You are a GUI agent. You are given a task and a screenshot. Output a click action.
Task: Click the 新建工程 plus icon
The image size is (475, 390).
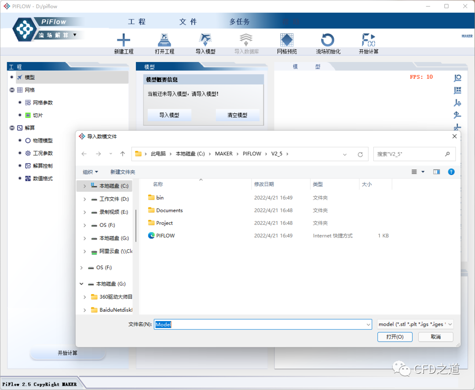(124, 40)
